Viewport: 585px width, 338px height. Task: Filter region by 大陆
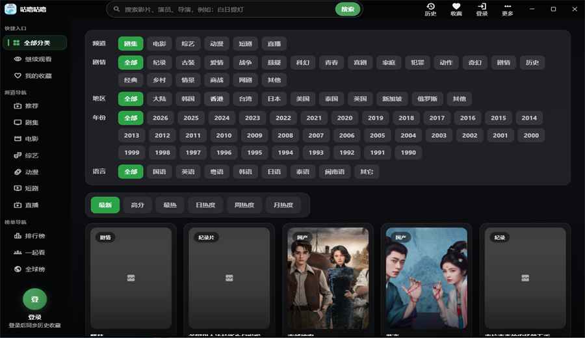tap(159, 99)
